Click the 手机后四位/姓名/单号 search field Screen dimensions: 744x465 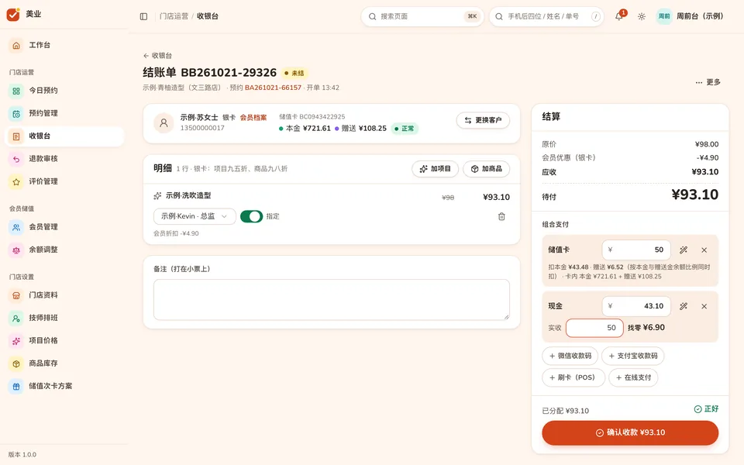point(546,16)
